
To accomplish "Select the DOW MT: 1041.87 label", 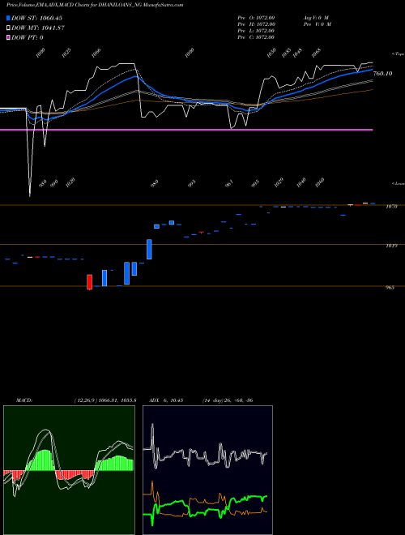I will click(38, 28).
